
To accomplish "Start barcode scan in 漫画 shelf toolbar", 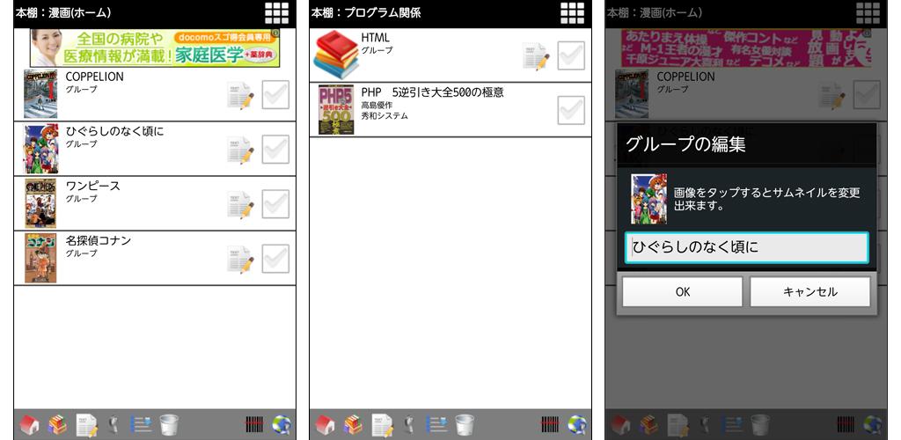I will tap(254, 425).
